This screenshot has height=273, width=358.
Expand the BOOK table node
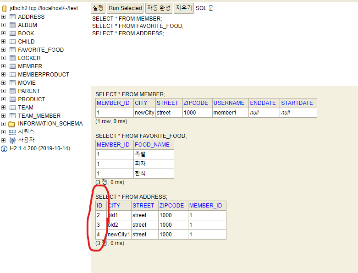point(3,33)
